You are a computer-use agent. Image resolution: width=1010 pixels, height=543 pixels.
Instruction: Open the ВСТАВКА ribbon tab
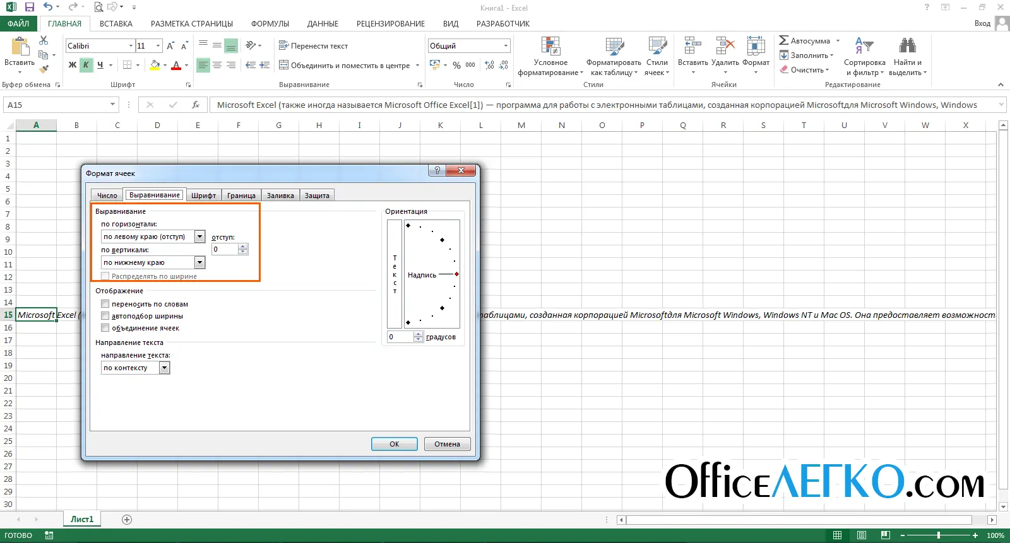pos(116,23)
